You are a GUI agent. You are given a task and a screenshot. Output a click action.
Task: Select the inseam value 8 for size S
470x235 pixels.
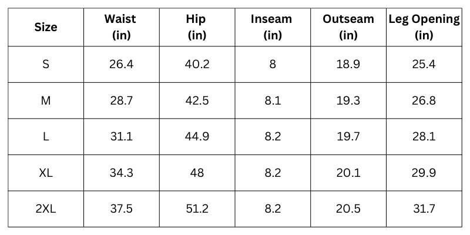point(272,65)
